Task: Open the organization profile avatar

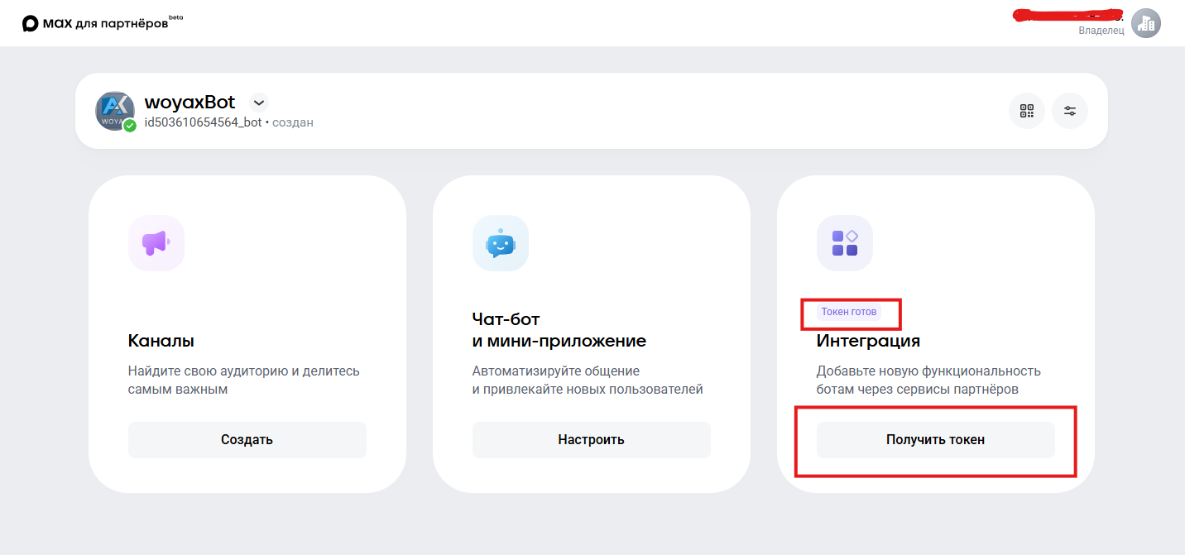Action: [1146, 23]
